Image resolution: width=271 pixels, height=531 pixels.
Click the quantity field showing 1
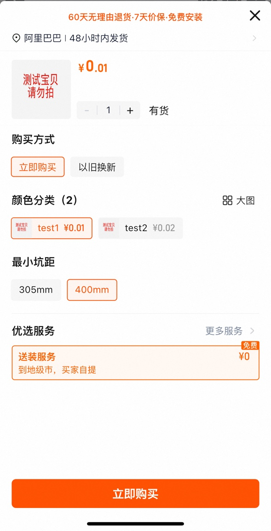point(108,110)
